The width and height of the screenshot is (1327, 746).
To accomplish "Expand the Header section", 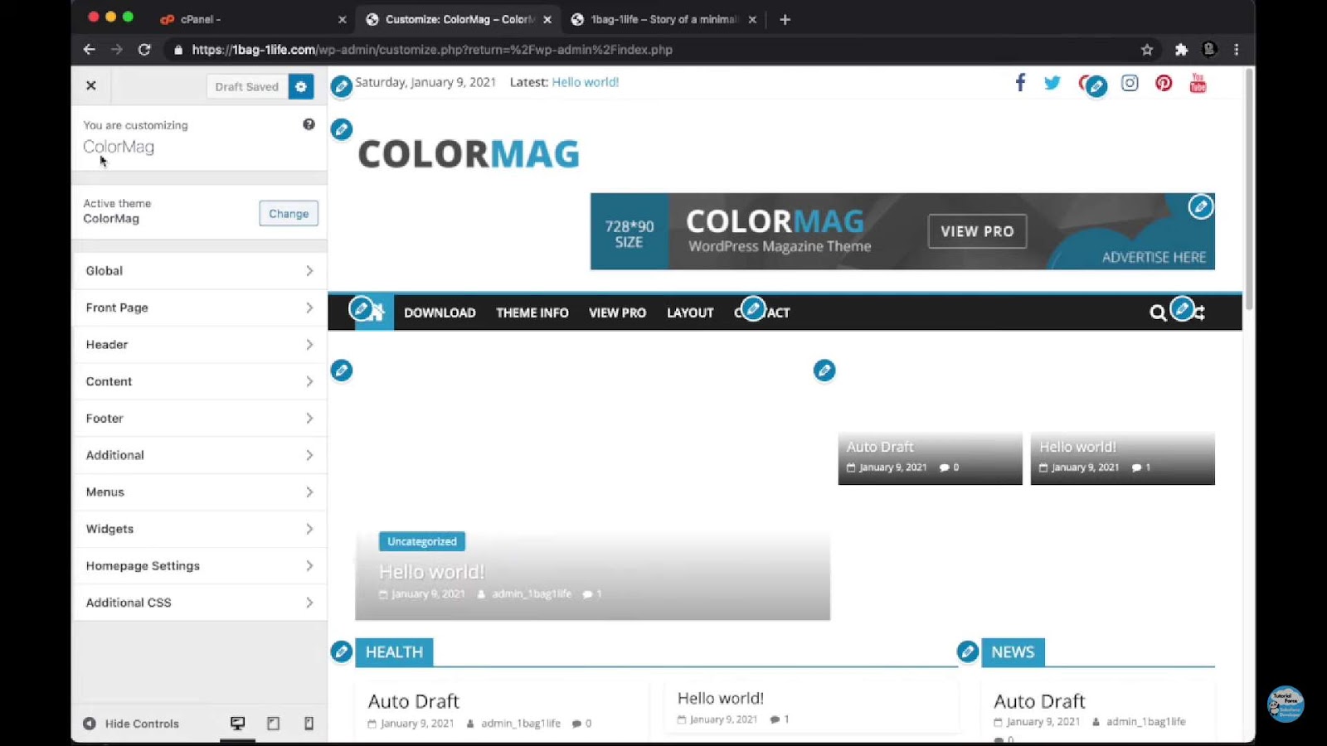I will [200, 345].
